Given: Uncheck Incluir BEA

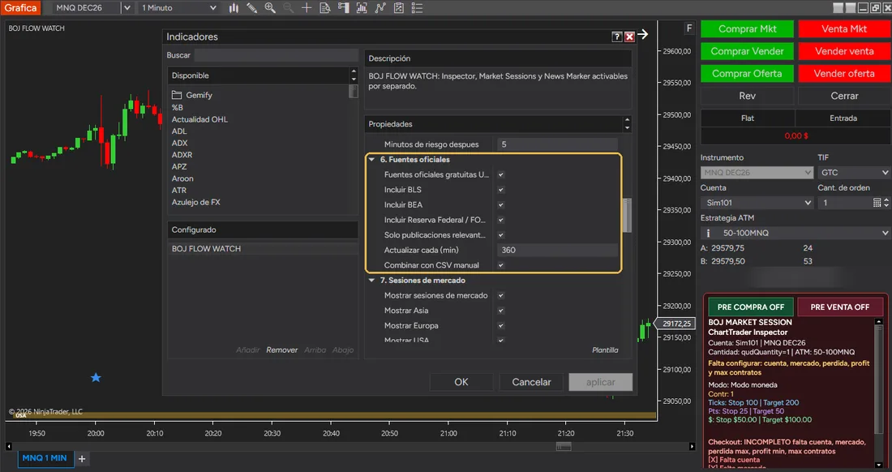Looking at the screenshot, I should [x=501, y=204].
